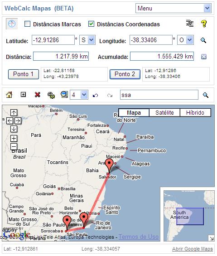This screenshot has height=256, width=217.
Task: Click the magnifier icon next to Longitude
Action: click(203, 40)
